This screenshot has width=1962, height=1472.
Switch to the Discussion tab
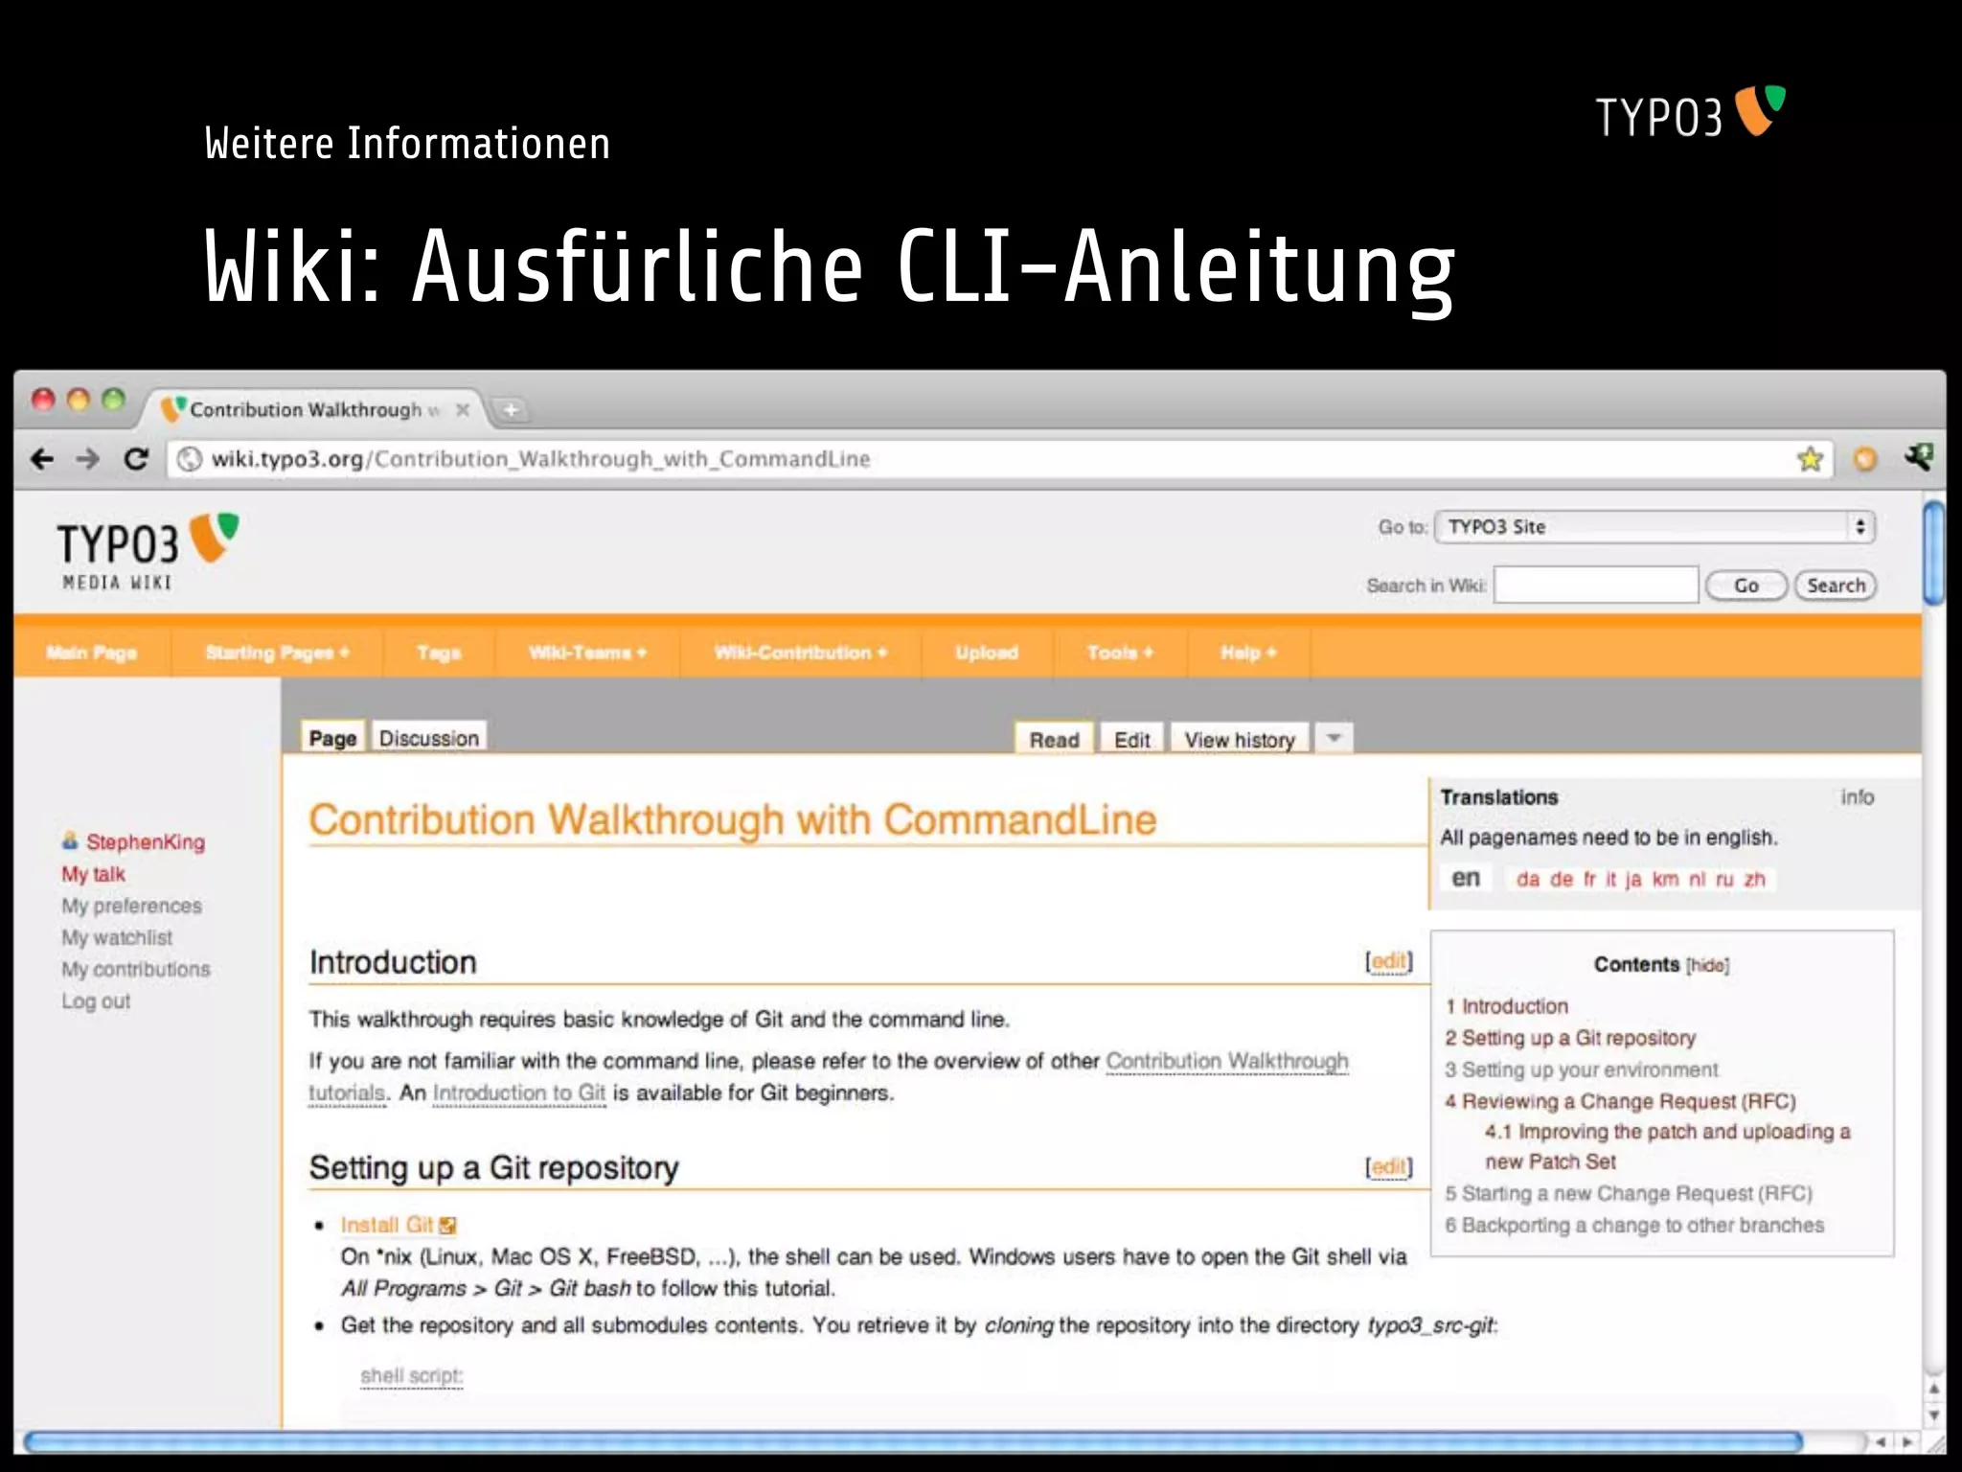click(429, 738)
